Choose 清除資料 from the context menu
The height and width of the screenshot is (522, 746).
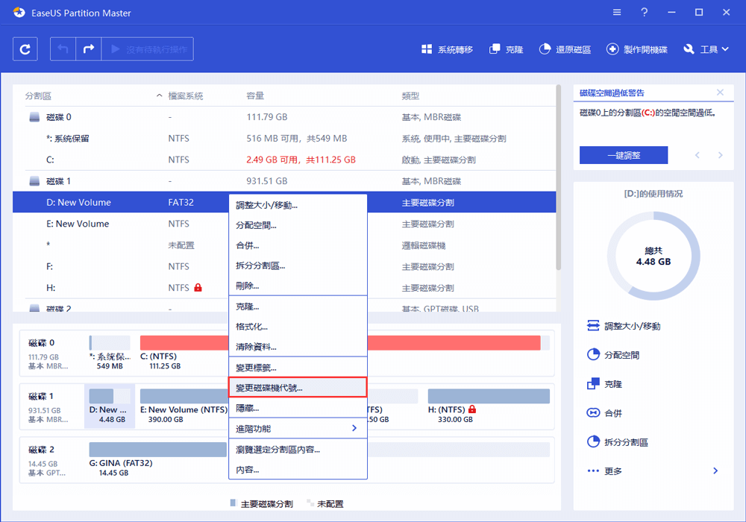click(x=298, y=347)
